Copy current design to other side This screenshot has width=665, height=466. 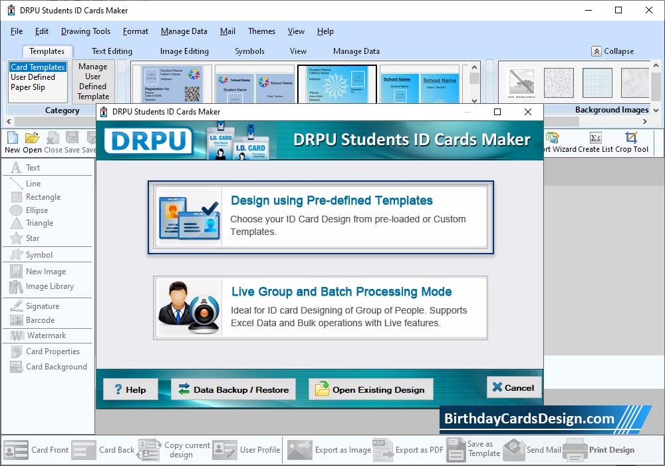tap(174, 450)
